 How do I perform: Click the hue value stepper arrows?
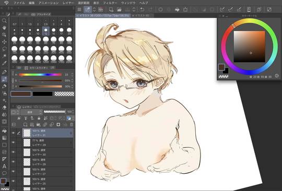click(x=72, y=74)
